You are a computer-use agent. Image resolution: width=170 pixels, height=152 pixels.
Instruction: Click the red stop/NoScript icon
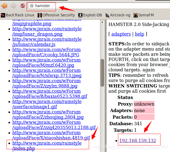pos(23,6)
